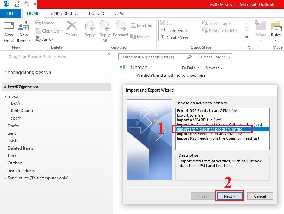This screenshot has height=214, width=284.
Task: Expand the hoangduong@esc.vn account tree
Action: click(x=5, y=73)
